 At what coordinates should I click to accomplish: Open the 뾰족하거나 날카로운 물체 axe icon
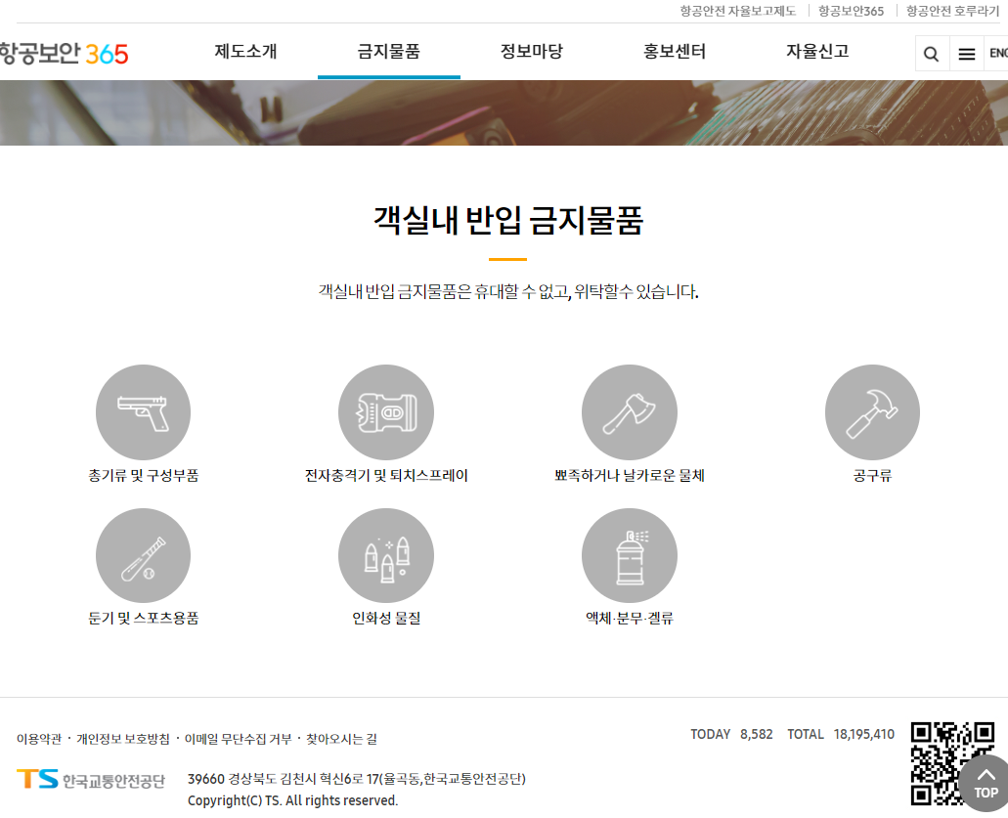[630, 411]
